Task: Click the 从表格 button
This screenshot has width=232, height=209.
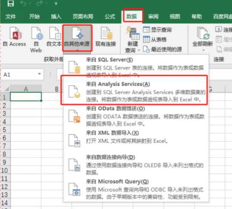Action: 155,40
